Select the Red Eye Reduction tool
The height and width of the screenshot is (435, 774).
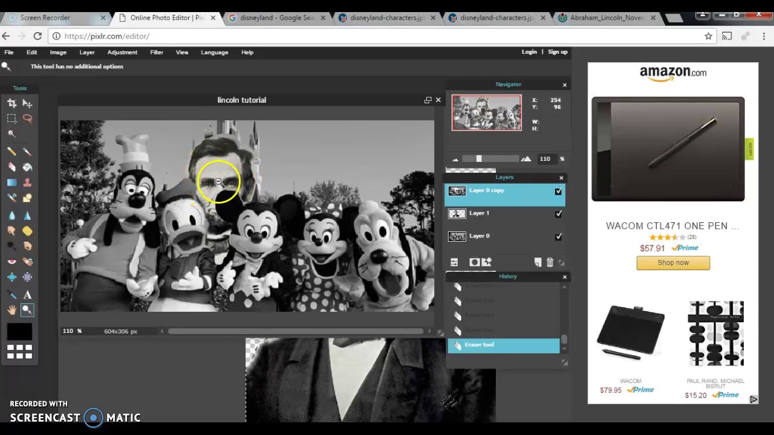[x=11, y=262]
